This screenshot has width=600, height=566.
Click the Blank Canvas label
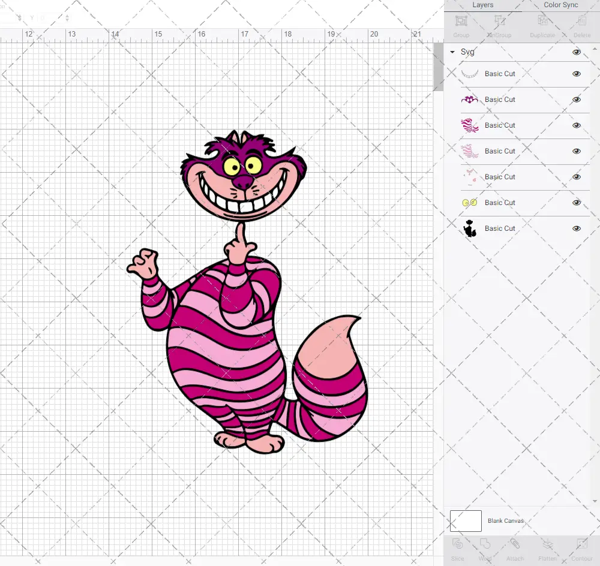(x=505, y=521)
